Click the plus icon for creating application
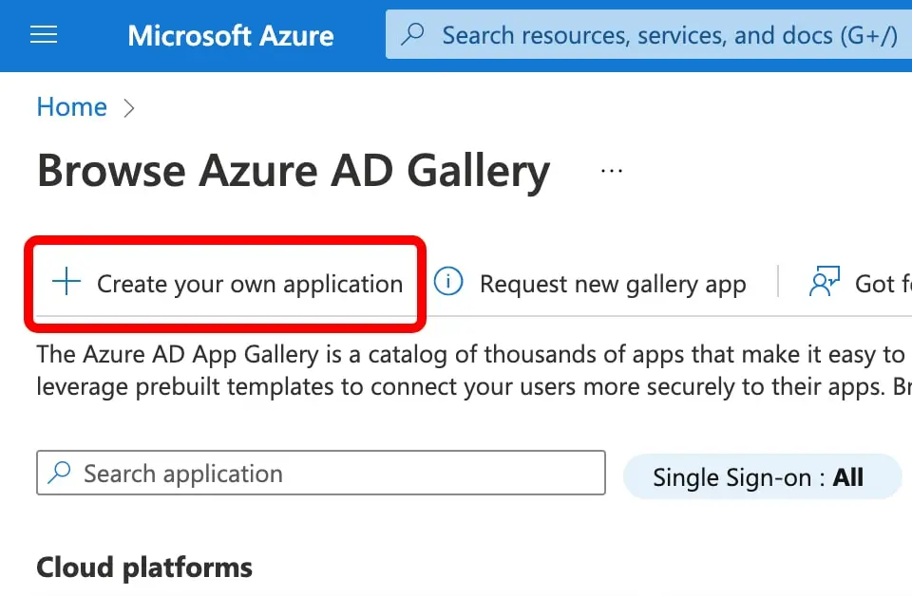 pyautogui.click(x=66, y=283)
